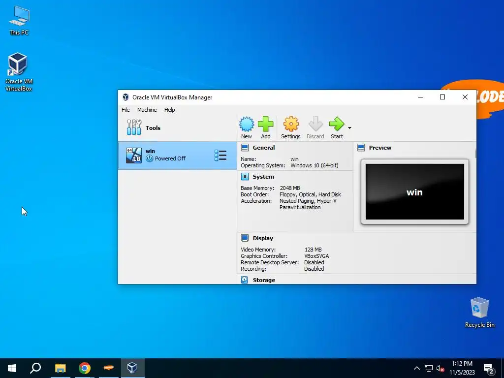This screenshot has height=378, width=504.
Task: Click the Storage section header
Action: click(x=264, y=280)
